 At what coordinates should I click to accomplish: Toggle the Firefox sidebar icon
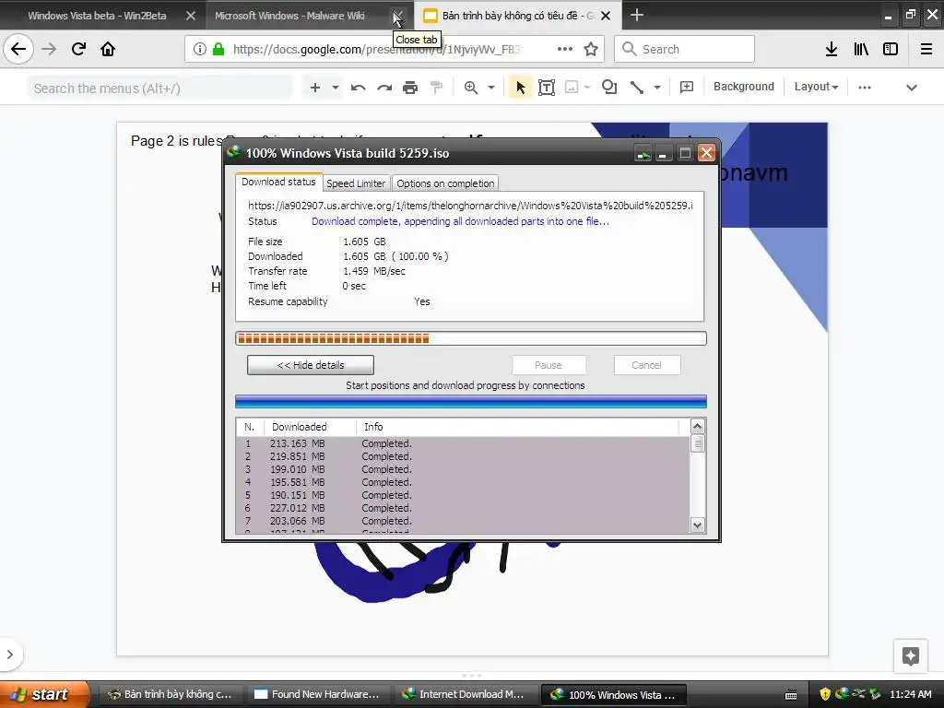(x=891, y=49)
